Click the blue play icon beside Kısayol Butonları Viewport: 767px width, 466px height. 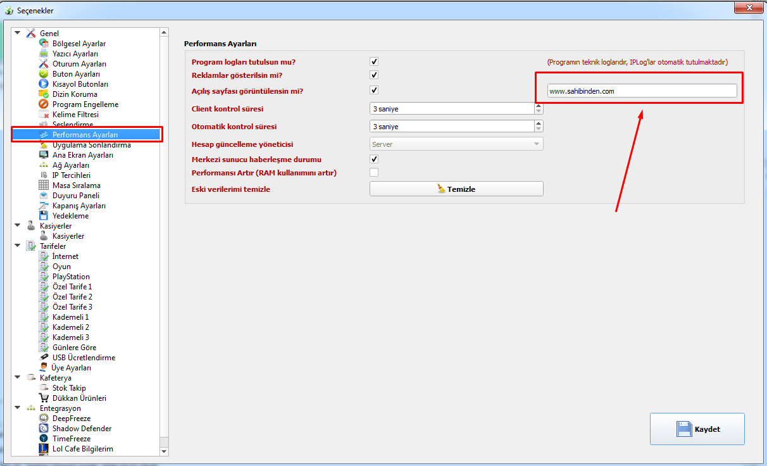(44, 84)
